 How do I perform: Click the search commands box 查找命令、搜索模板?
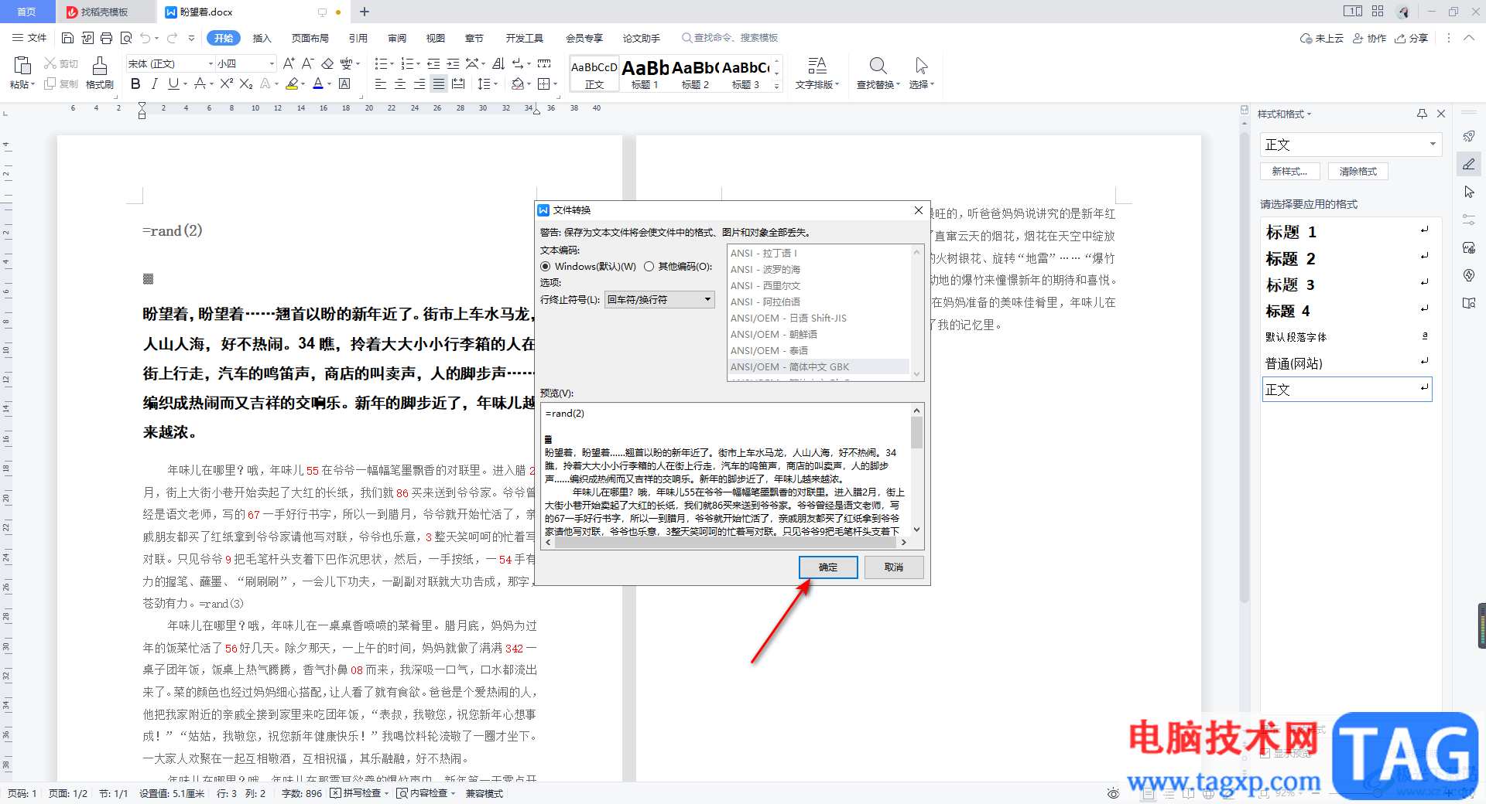tap(731, 38)
